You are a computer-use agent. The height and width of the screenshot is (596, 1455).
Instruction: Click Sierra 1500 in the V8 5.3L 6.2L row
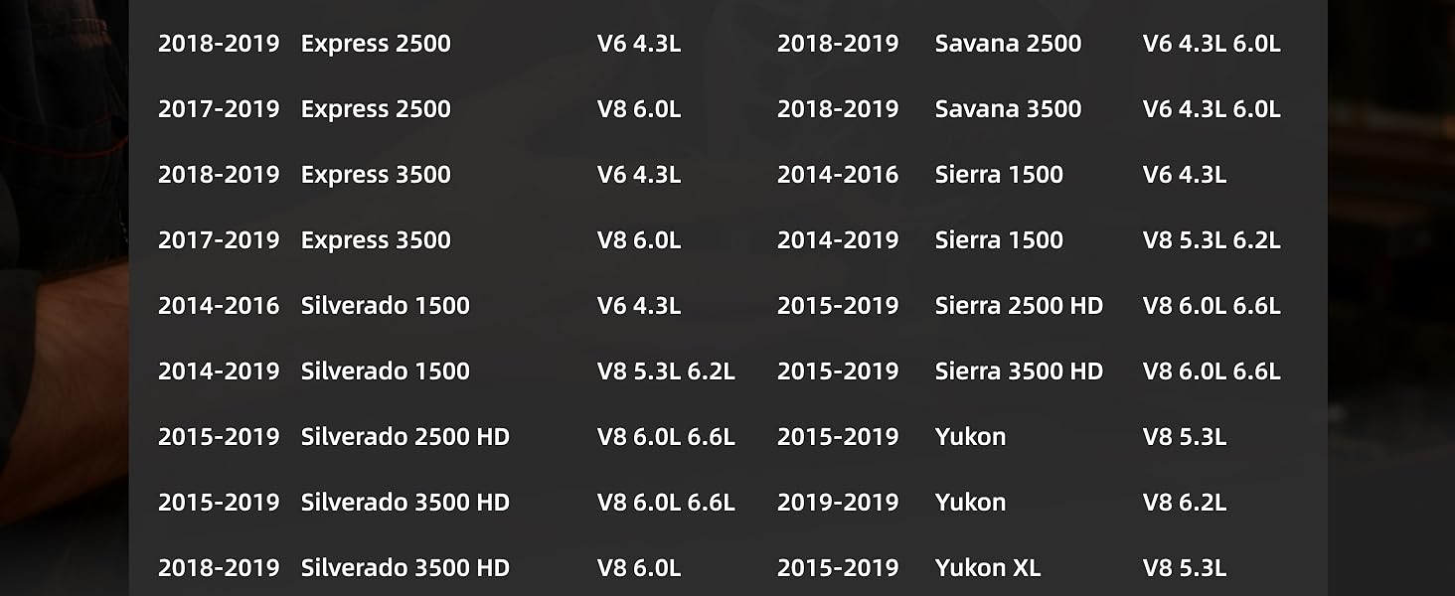(x=999, y=240)
